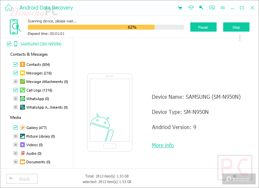Click the Media section heading
Screen dimensions: 259x188
click(x=16, y=118)
